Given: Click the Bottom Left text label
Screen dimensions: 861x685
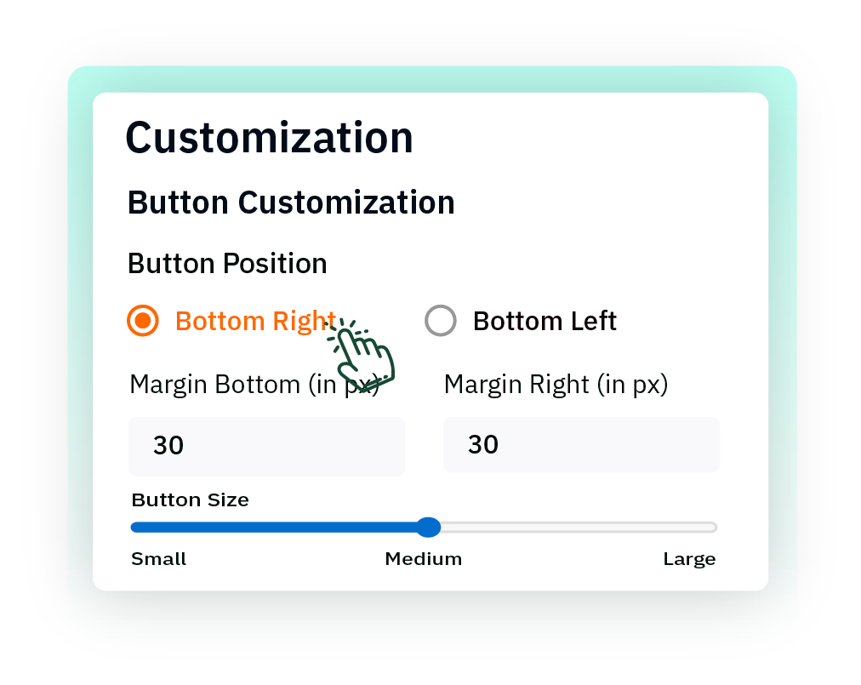Looking at the screenshot, I should pos(545,321).
